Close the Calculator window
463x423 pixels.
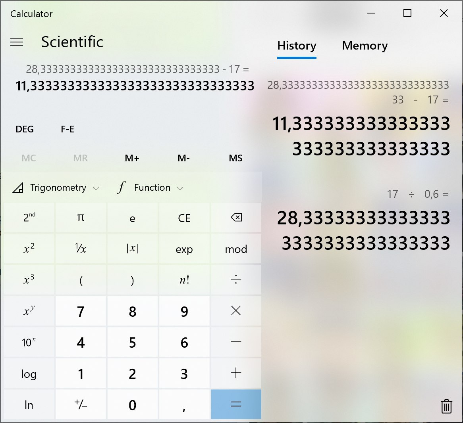(x=444, y=13)
